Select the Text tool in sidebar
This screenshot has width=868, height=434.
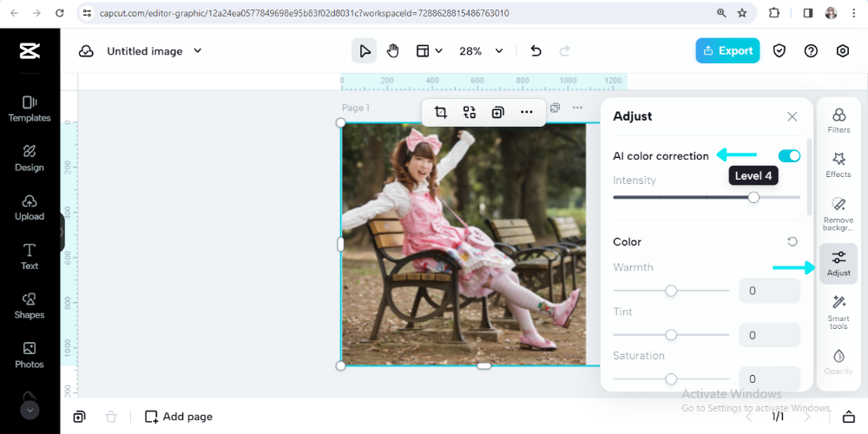click(30, 257)
